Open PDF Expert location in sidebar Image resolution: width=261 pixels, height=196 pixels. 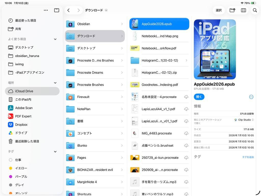[32, 116]
